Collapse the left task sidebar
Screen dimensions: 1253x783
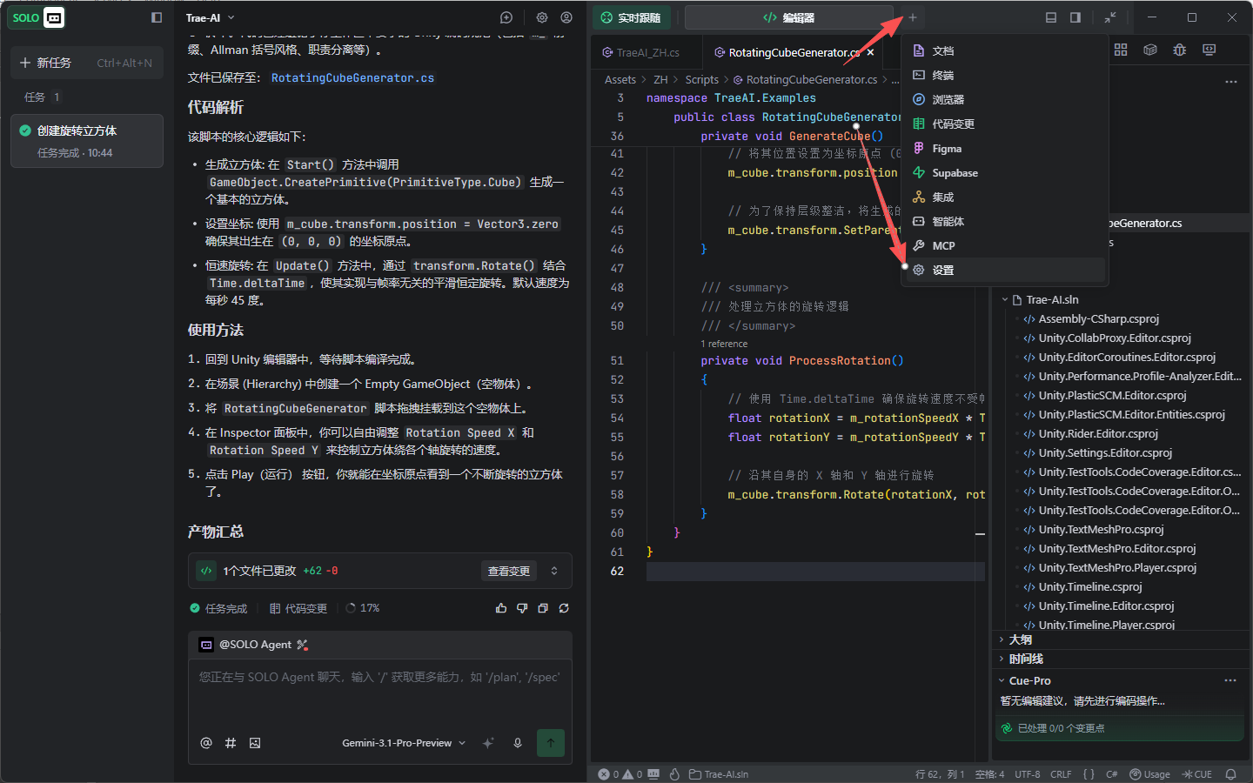[157, 17]
